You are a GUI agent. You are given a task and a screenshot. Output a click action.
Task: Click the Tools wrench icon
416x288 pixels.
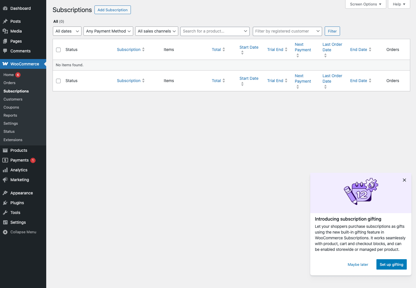coord(5,213)
